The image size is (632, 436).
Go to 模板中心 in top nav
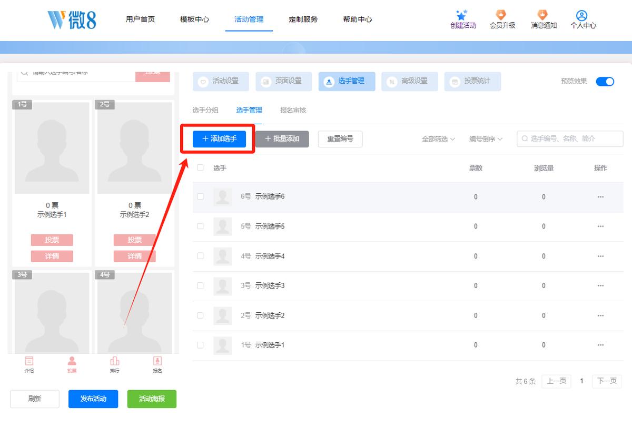(x=195, y=19)
